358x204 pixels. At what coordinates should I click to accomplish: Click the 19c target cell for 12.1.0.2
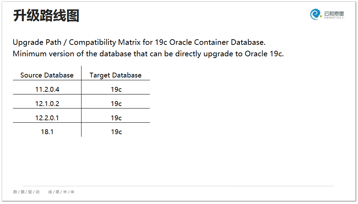point(116,104)
